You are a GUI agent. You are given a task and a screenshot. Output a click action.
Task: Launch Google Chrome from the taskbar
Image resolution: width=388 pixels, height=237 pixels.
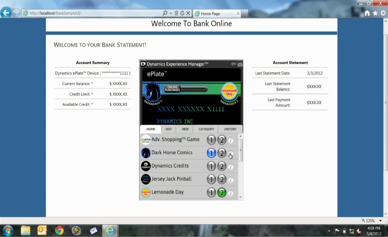59,231
